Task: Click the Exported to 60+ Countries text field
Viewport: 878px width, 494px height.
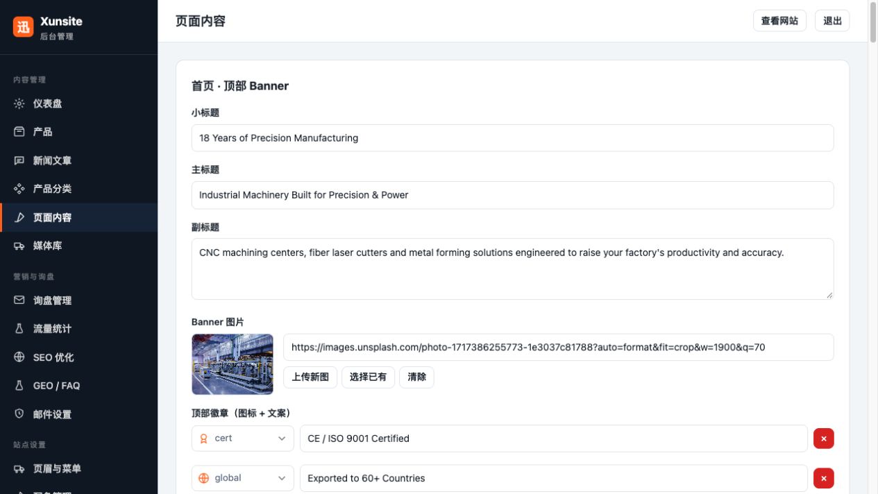Action: pyautogui.click(x=553, y=478)
